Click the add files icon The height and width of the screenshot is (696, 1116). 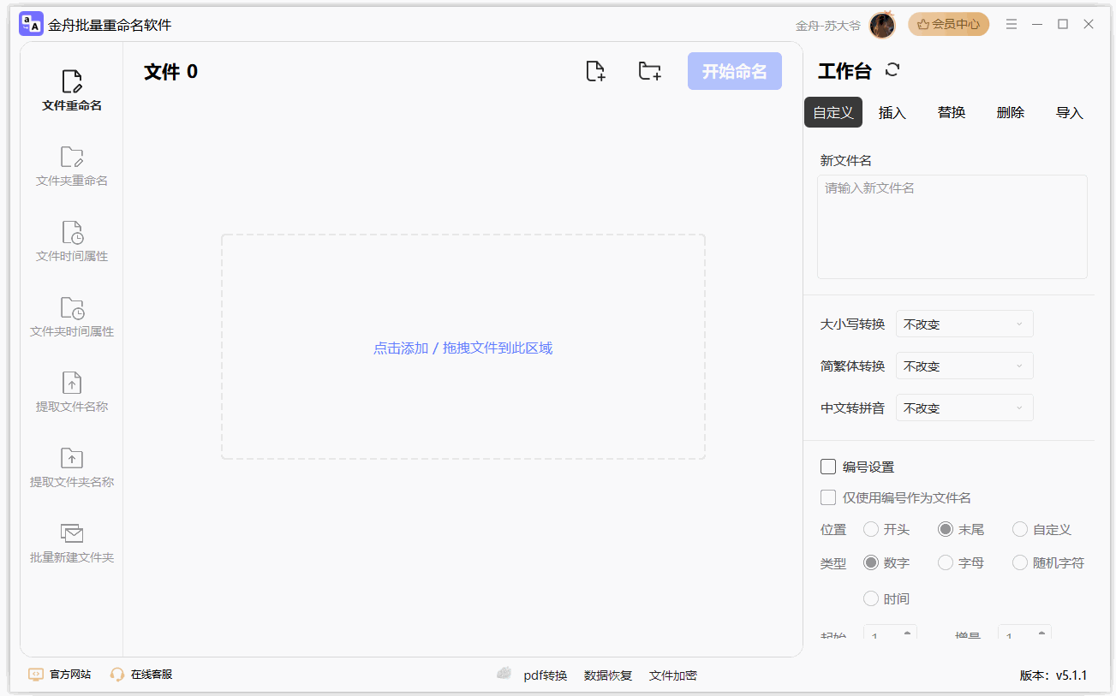coord(596,71)
